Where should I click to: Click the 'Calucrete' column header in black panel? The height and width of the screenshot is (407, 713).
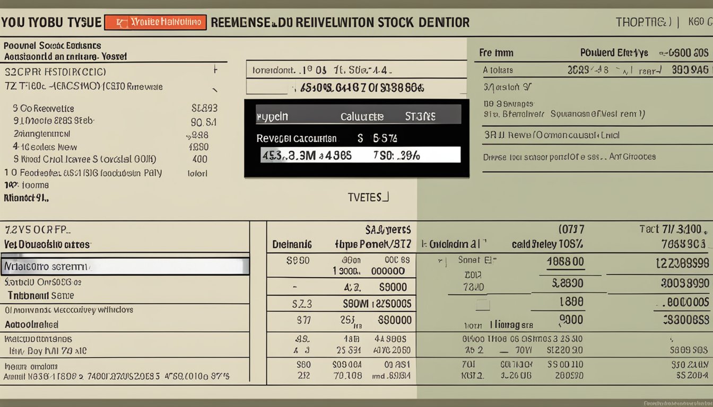tap(362, 117)
